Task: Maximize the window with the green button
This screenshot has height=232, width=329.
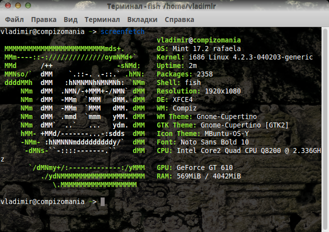Action: [28, 5]
